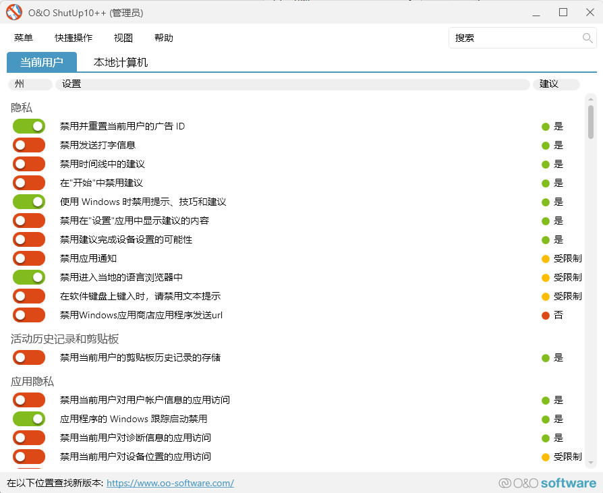Enable the 禁用应用通知 toggle
This screenshot has height=493, width=603.
29,258
